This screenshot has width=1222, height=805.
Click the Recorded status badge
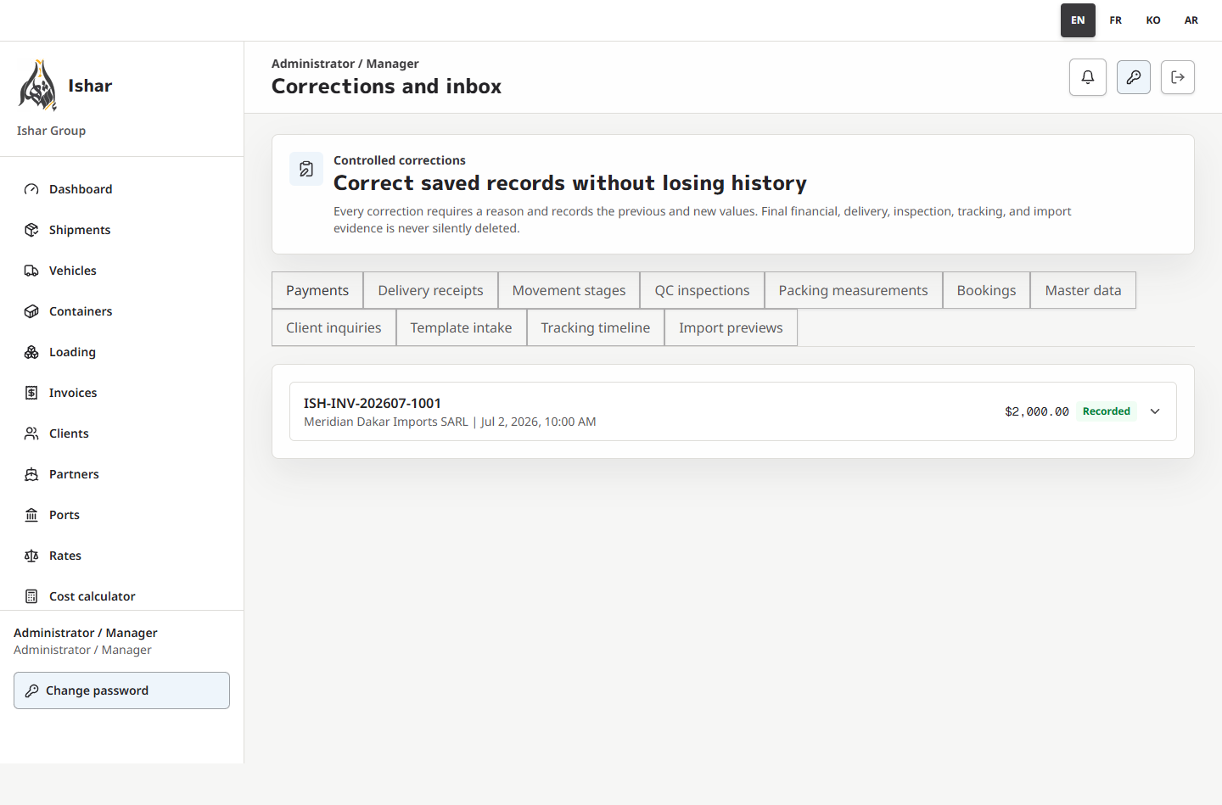coord(1107,411)
